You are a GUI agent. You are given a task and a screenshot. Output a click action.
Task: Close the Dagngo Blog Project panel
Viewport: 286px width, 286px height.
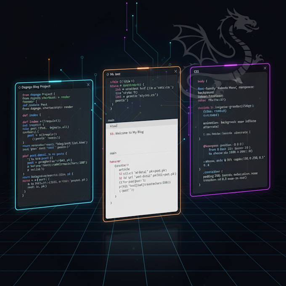88,85
